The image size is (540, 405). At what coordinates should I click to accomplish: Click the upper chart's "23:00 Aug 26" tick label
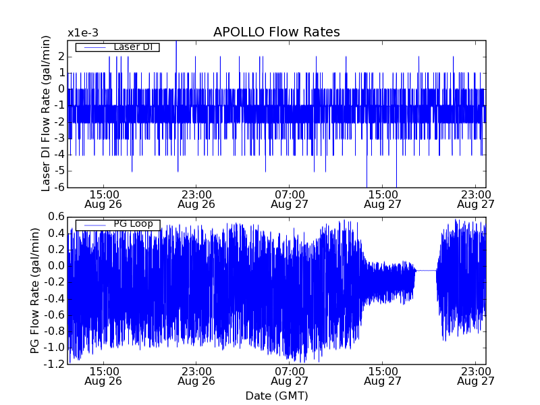point(196,198)
